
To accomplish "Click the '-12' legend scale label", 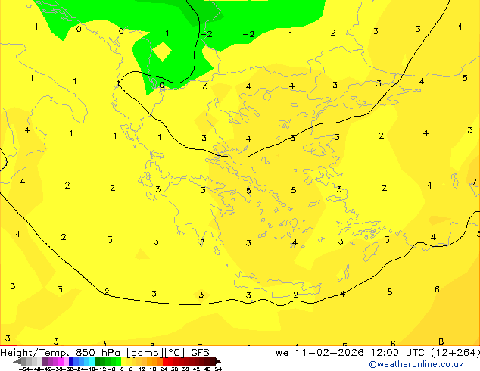I will [101, 369].
